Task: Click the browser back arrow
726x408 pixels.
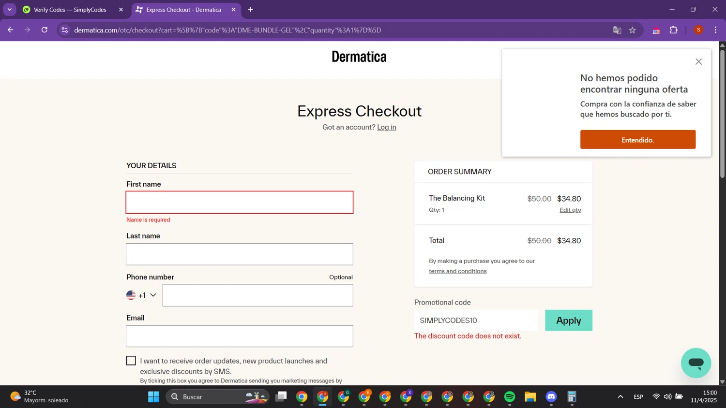Action: tap(10, 30)
